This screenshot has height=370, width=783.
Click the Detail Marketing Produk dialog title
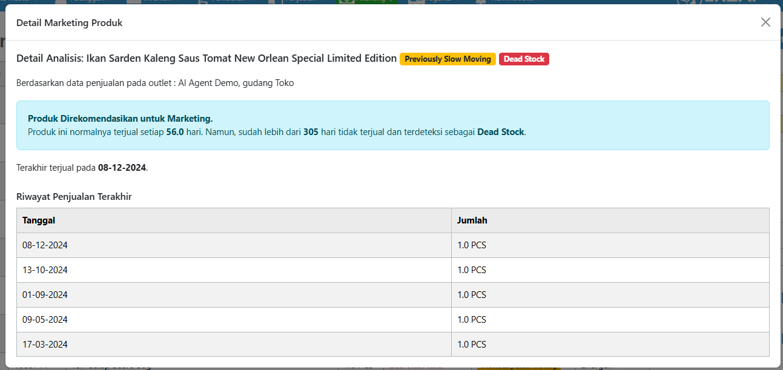point(69,23)
